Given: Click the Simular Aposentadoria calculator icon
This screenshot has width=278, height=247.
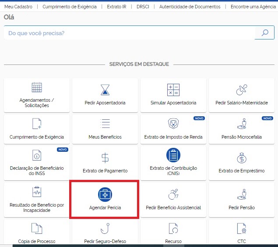Looking at the screenshot, I should [173, 89].
